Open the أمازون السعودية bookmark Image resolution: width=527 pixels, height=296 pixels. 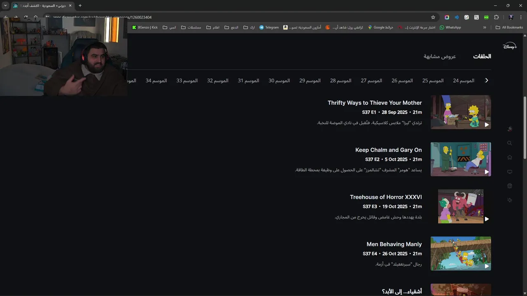click(302, 28)
